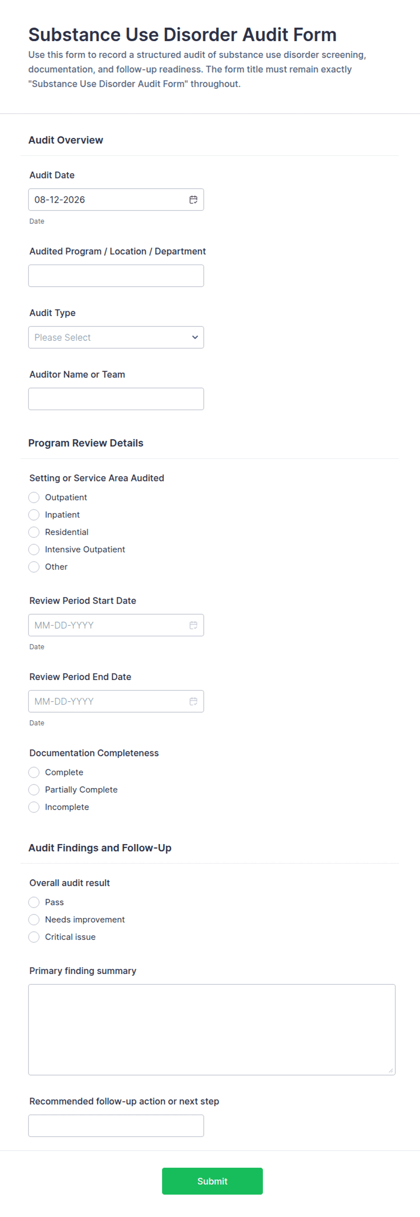420x1217 pixels.
Task: Choose Residential setting radio button
Action: tap(34, 532)
